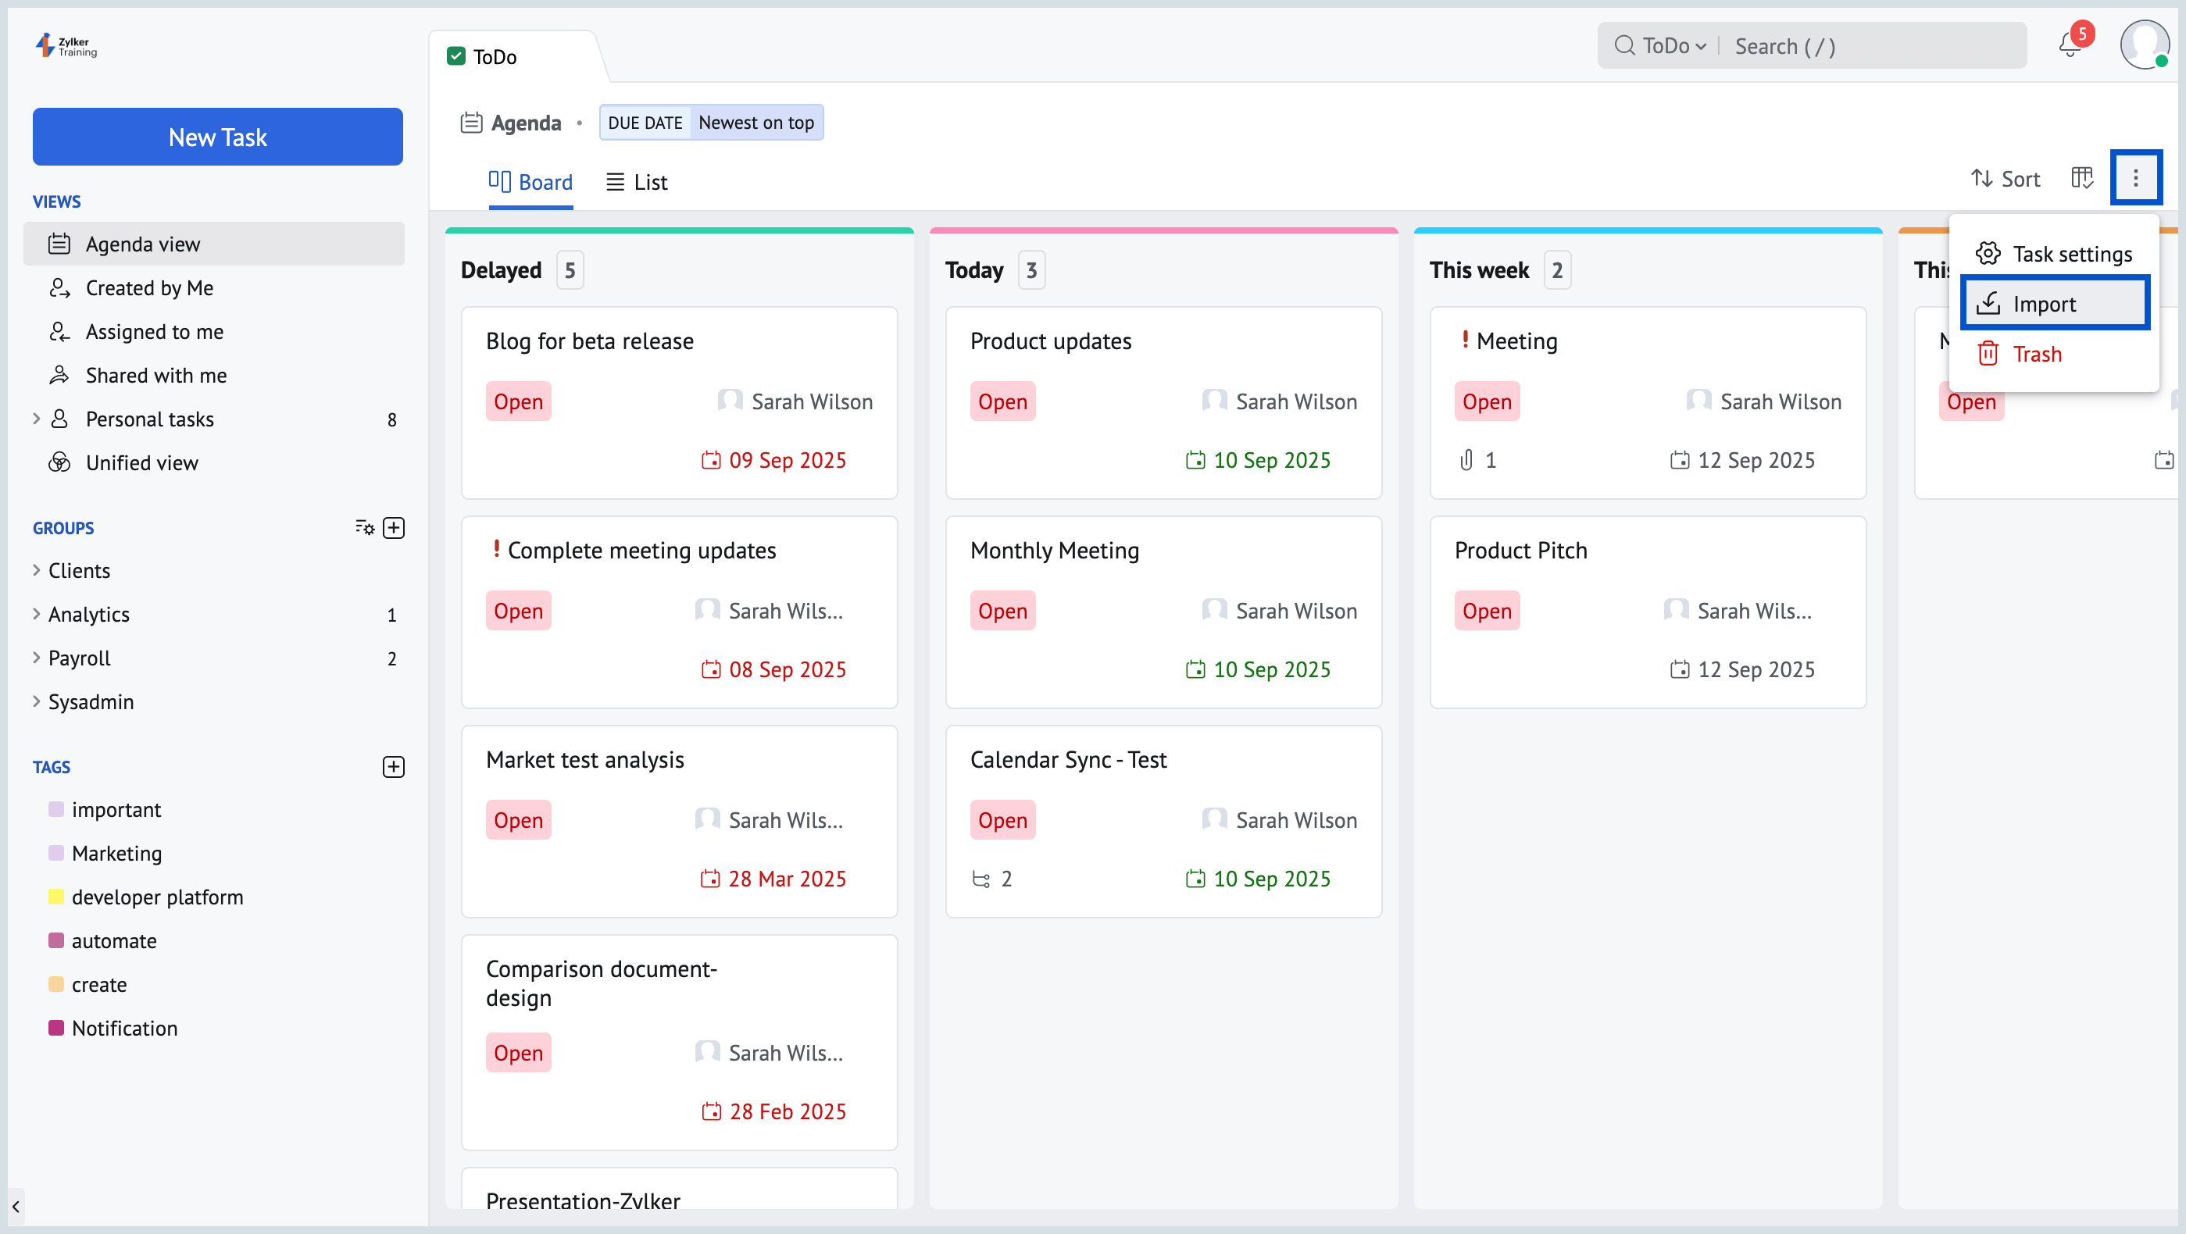Open the ToDo search scope dropdown
This screenshot has width=2186, height=1234.
[x=1673, y=46]
